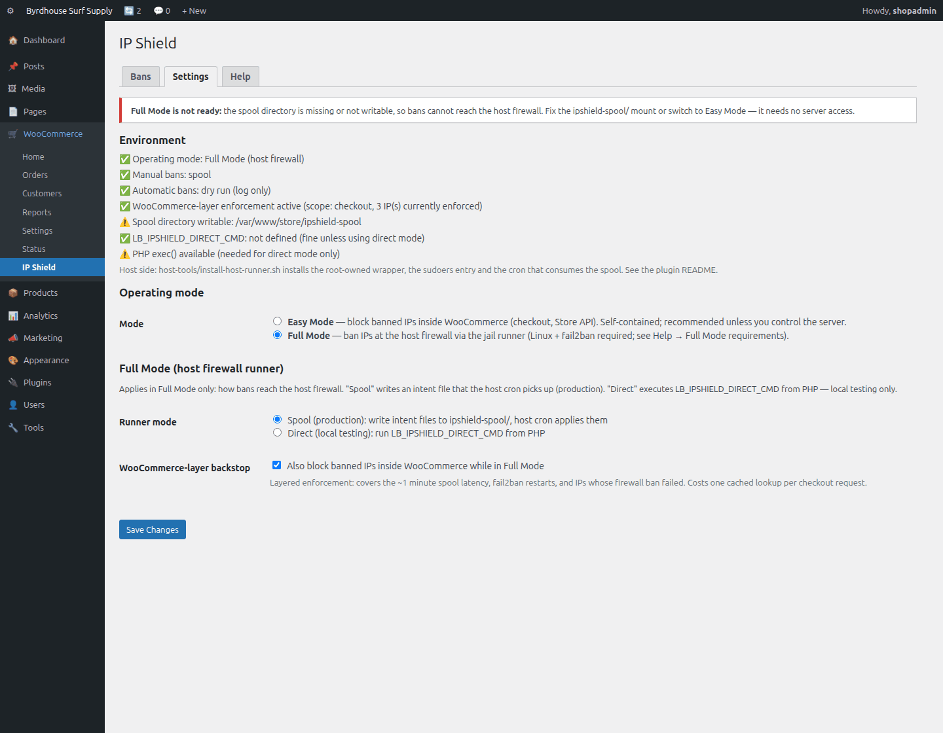Click the Tools wrench icon
The height and width of the screenshot is (733, 943).
click(x=13, y=428)
